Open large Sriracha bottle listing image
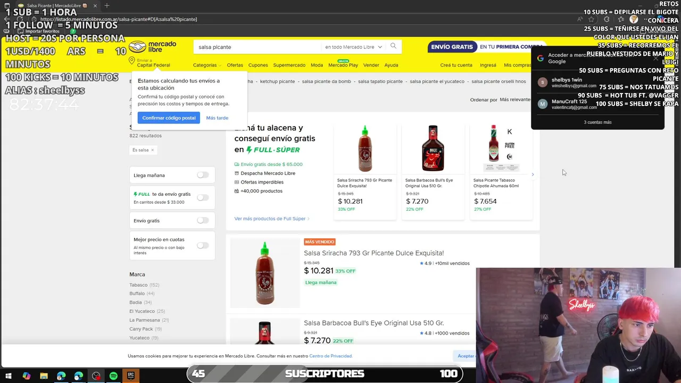 265,272
